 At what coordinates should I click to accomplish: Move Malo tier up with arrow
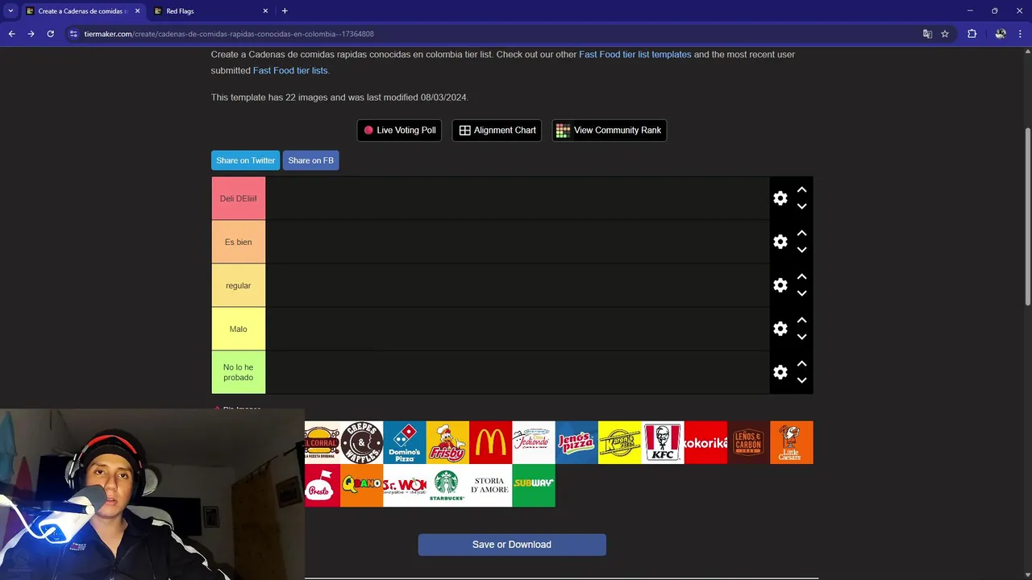pyautogui.click(x=801, y=321)
